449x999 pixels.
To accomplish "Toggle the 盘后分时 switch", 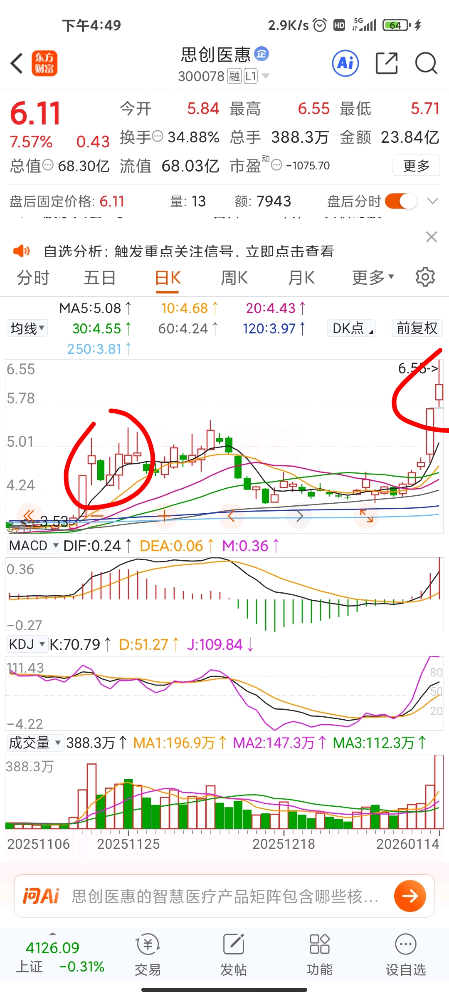I will tap(401, 201).
